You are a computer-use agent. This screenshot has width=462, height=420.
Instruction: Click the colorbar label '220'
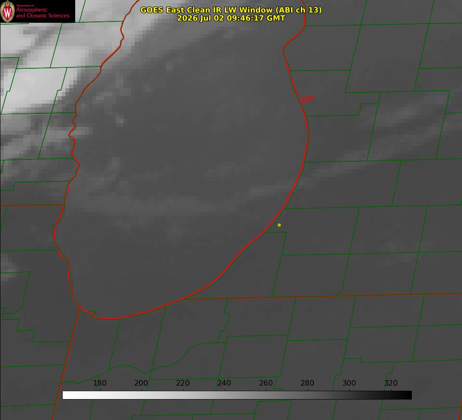(182, 383)
